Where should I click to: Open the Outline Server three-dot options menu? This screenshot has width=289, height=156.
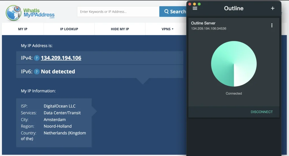point(272,25)
